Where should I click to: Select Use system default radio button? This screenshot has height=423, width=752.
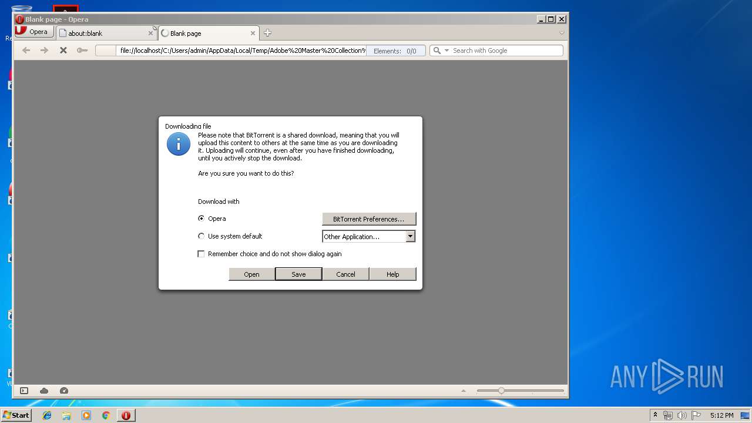[x=202, y=236]
